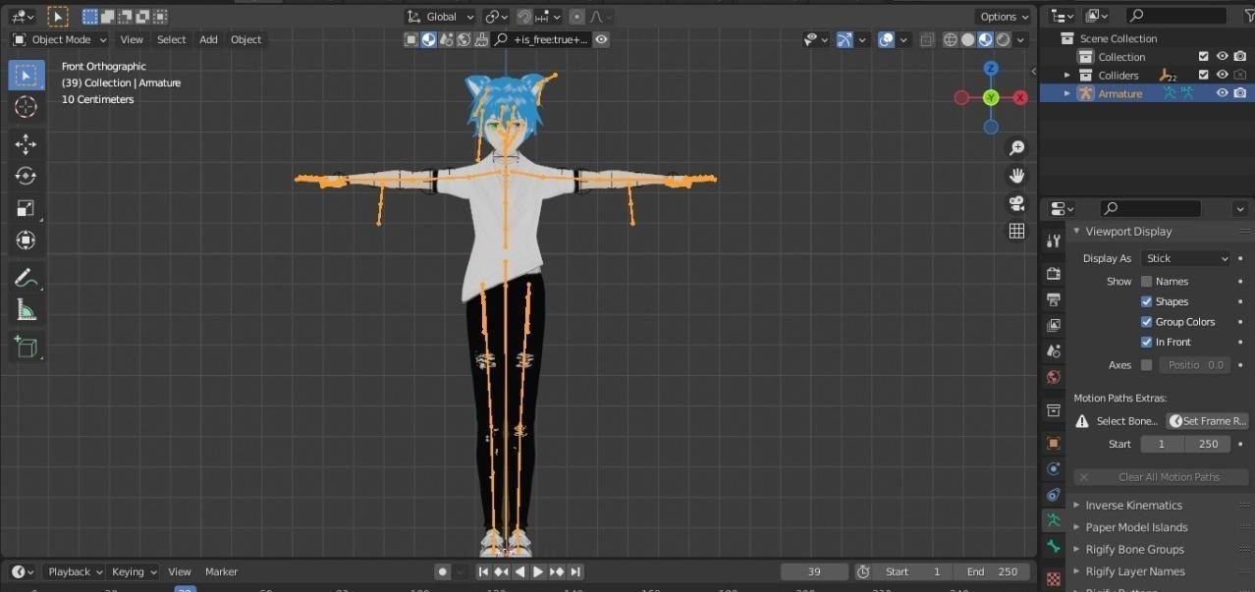Click the Z axis on the navigation gizmo
Viewport: 1255px width, 592px height.
click(x=991, y=68)
